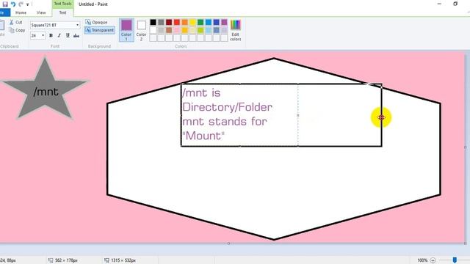470x264 pixels.
Task: Pick yellow color swatch in top row
Action: pyautogui.click(x=192, y=22)
